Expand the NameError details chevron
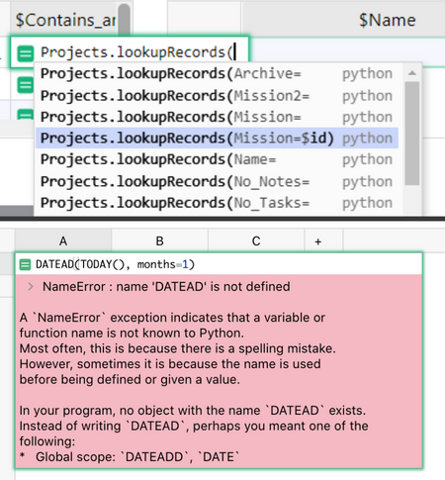Screen dimensions: 445x480 point(31,286)
